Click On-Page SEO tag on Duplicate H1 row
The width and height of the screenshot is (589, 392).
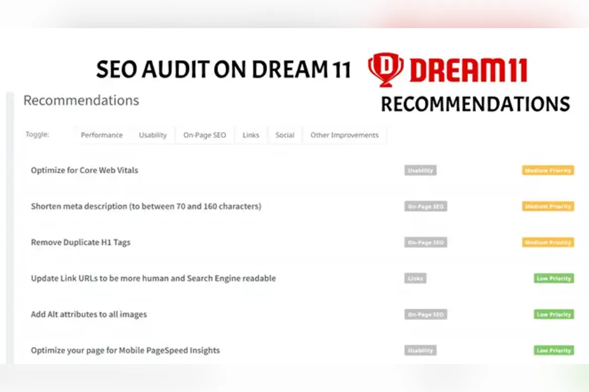click(425, 242)
